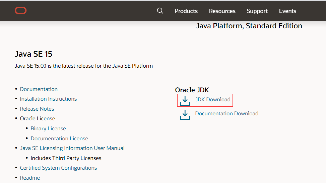Open Certified System Configurations link
326x183 pixels.
click(x=58, y=168)
